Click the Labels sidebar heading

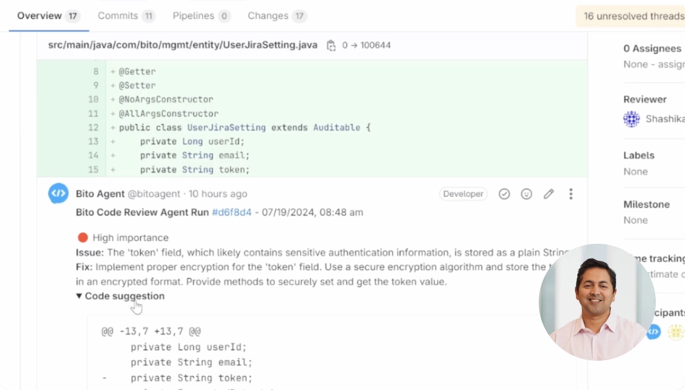[x=639, y=155]
